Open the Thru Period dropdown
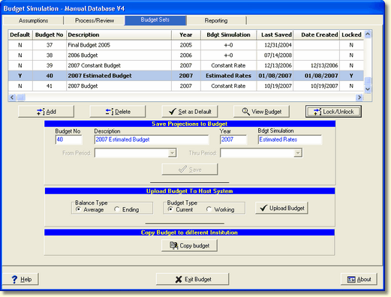The height and width of the screenshot is (297, 391). pos(298,153)
